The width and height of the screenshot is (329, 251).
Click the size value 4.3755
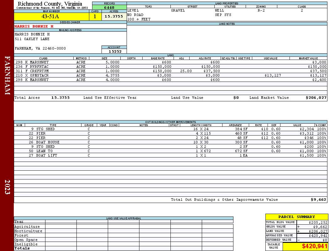pos(112,75)
